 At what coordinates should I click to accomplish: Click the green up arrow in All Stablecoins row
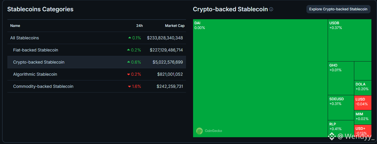[130, 38]
